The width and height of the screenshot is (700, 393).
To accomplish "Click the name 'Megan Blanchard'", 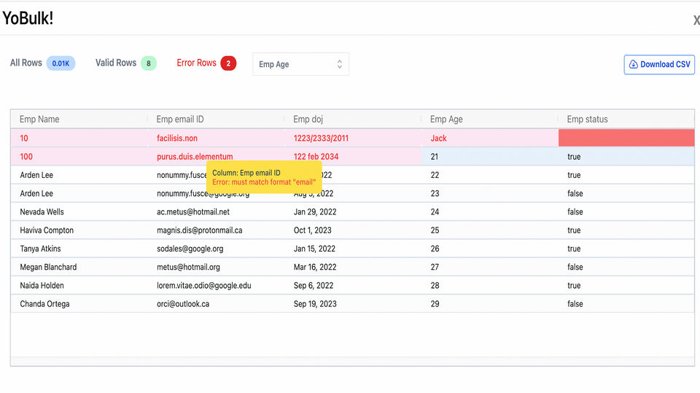I will click(48, 267).
